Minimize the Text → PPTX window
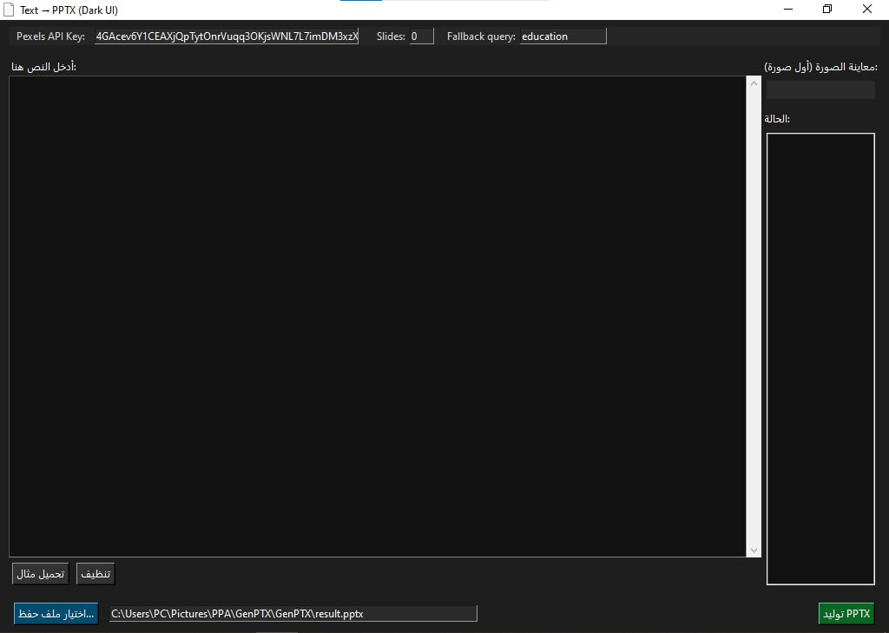The image size is (889, 633). click(788, 10)
